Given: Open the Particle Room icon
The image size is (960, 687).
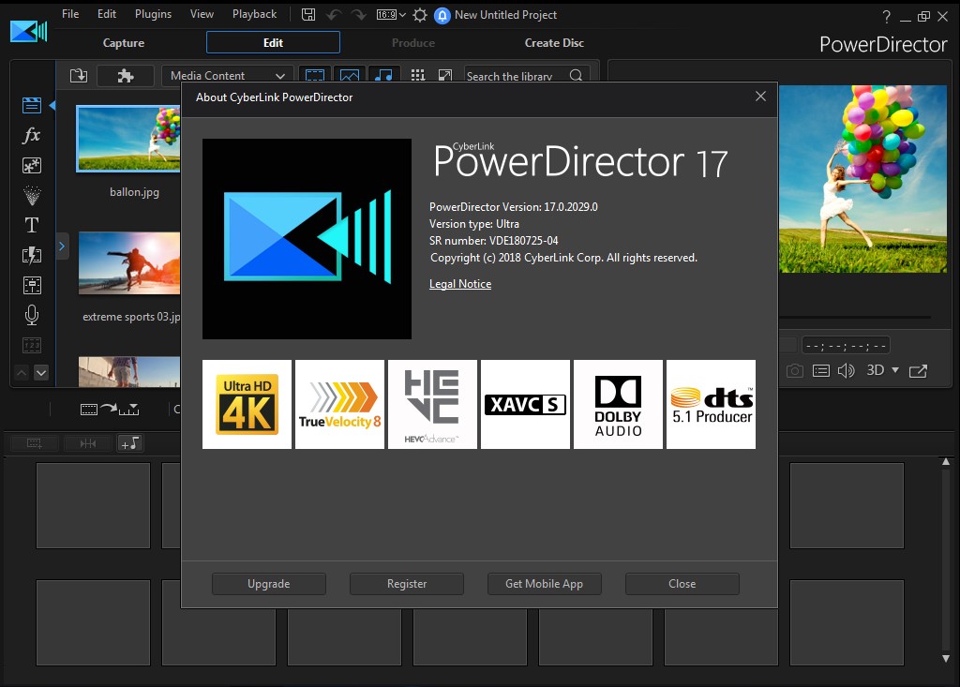Looking at the screenshot, I should tap(32, 195).
